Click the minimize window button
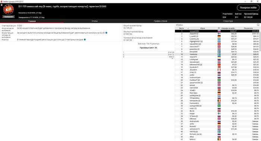261x141 pixels. 245,1
